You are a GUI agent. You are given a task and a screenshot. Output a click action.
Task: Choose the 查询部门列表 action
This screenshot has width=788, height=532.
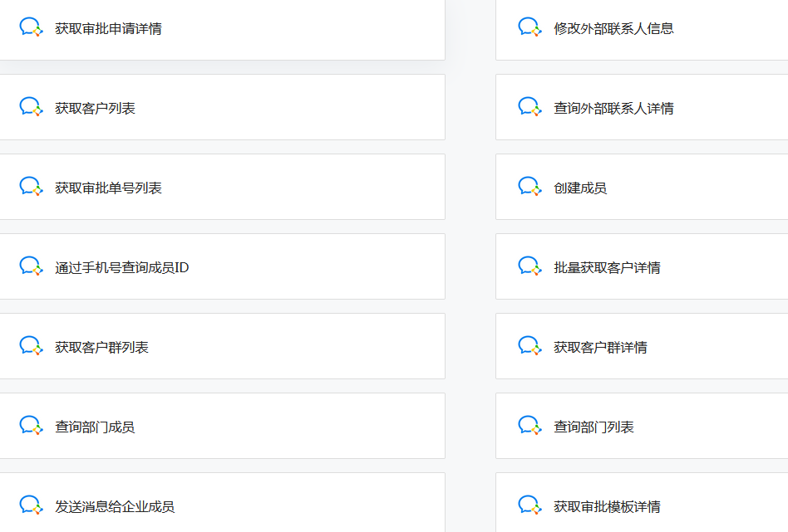(642, 426)
